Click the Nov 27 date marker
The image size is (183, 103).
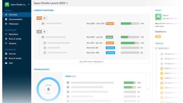pos(42,18)
